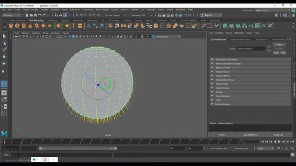Expand the Mesh Component Display section
Viewport: 296px width, 166px height.
coord(251,64)
